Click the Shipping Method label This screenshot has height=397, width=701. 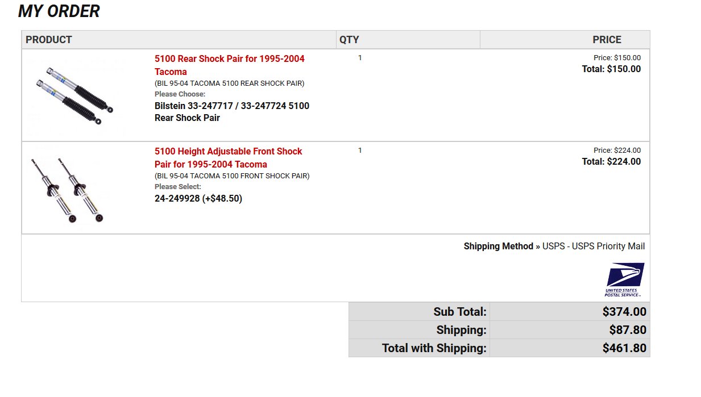point(499,246)
